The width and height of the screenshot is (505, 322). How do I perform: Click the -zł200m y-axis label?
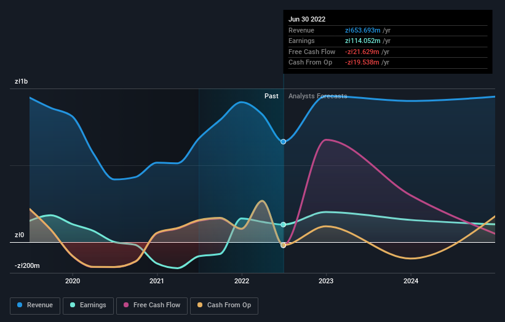27,265
